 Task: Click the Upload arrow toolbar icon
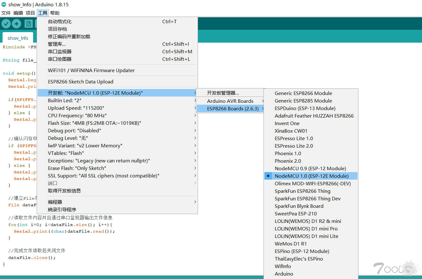pos(16,24)
